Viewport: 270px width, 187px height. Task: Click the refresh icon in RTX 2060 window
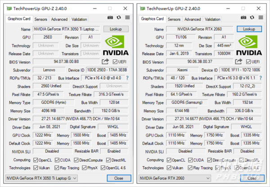pos(252,18)
